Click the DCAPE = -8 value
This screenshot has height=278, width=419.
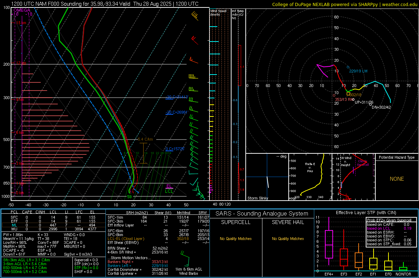click(13, 250)
